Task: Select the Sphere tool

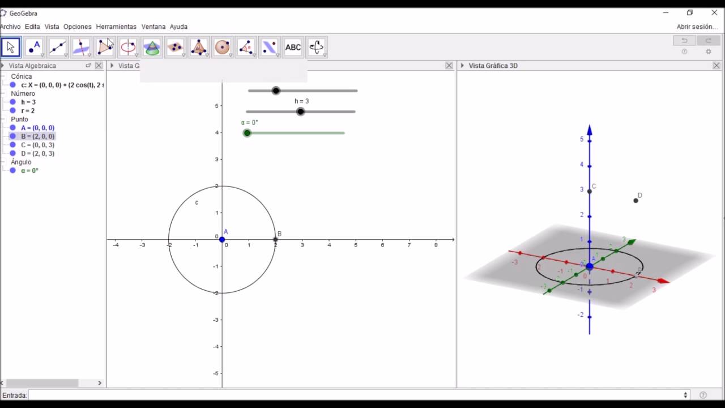Action: click(x=222, y=48)
